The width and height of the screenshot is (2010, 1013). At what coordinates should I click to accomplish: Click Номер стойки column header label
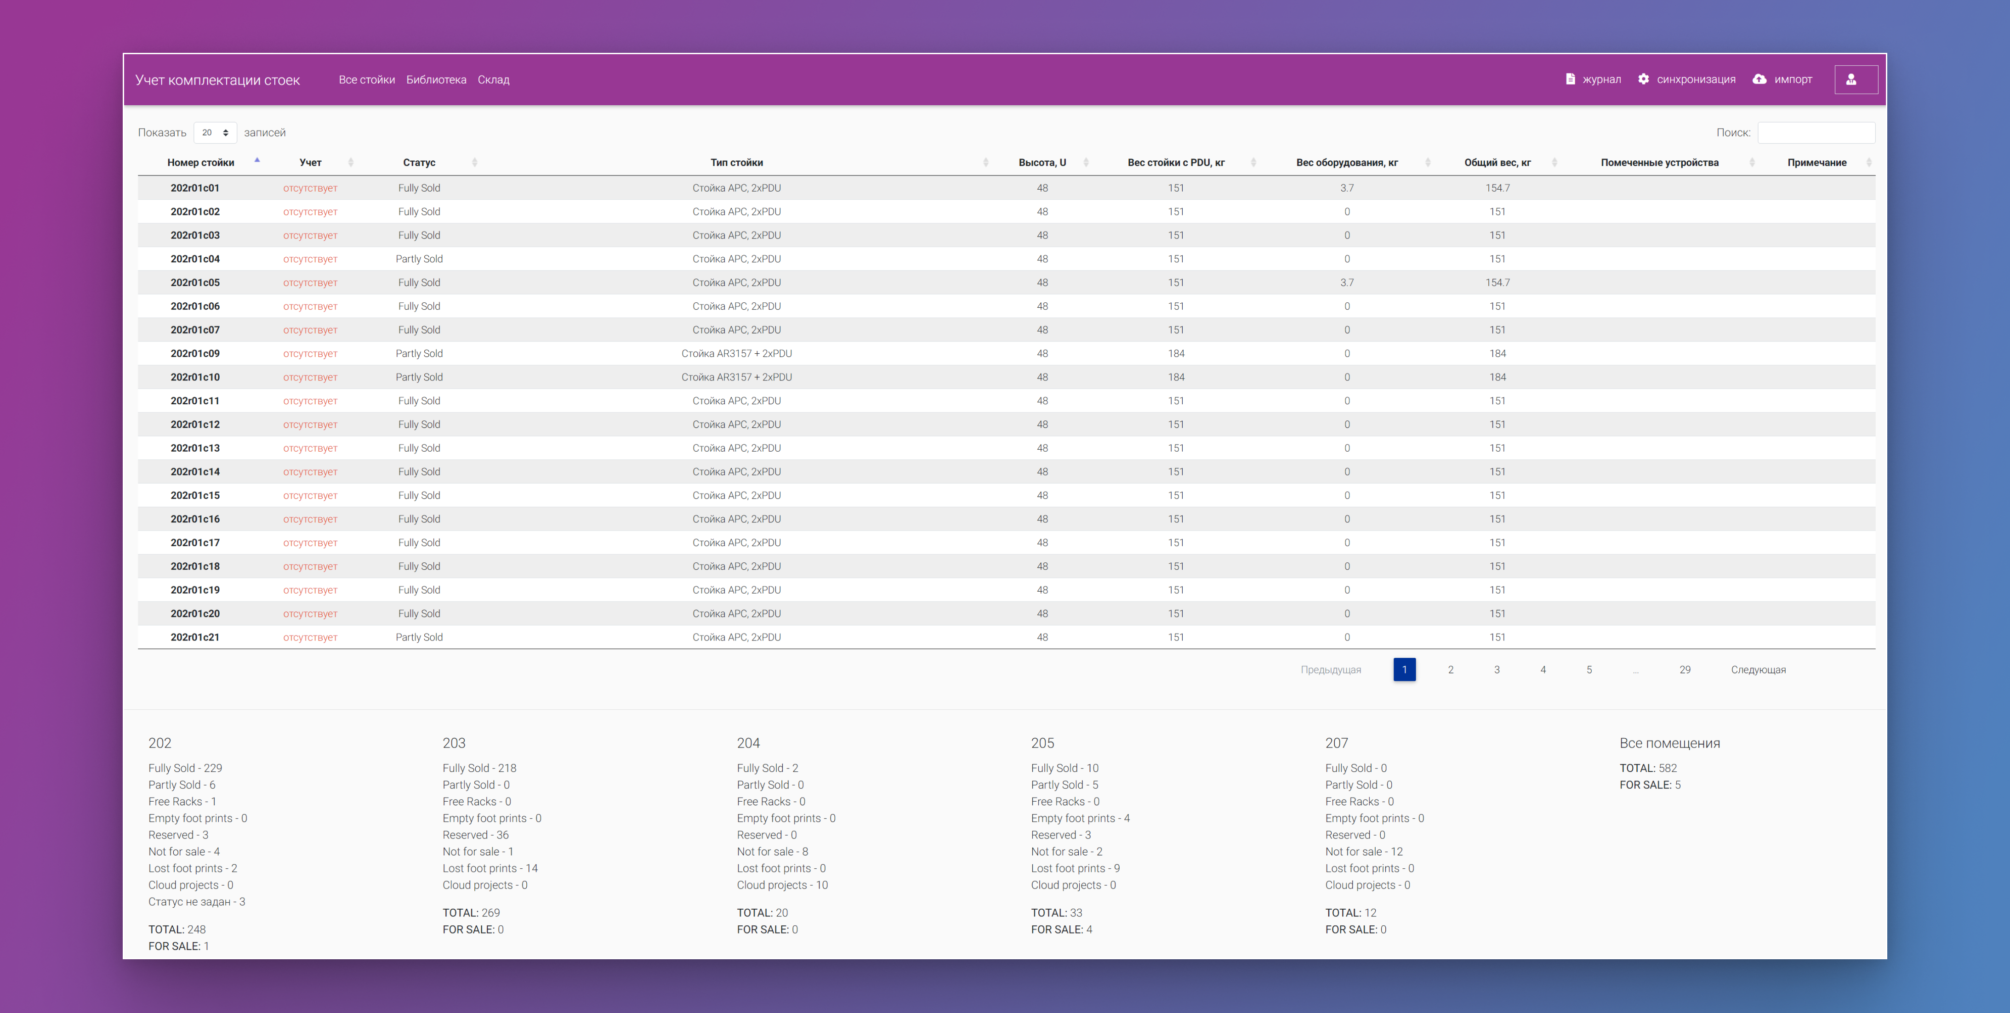[x=200, y=162]
